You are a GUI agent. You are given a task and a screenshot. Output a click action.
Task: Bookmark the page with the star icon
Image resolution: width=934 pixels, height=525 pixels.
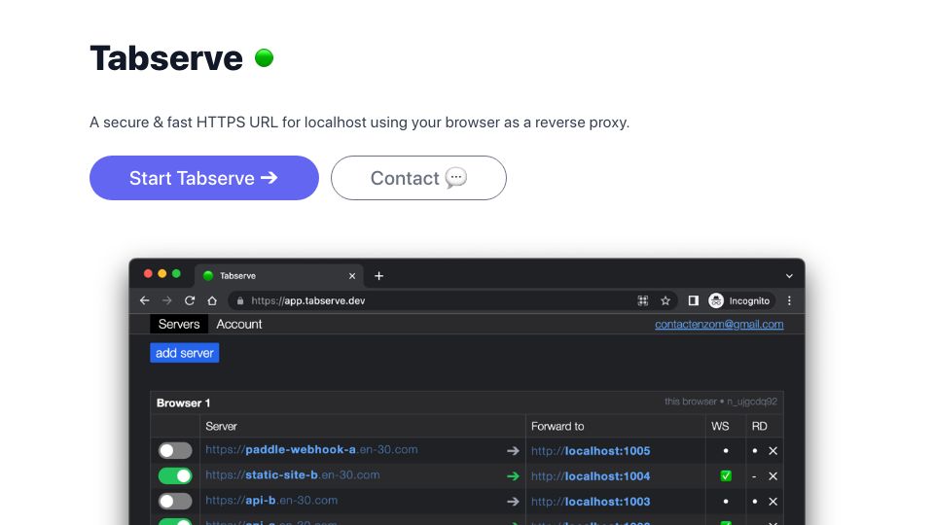tap(665, 300)
